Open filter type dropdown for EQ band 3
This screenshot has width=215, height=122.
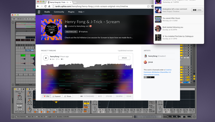coord(48,110)
